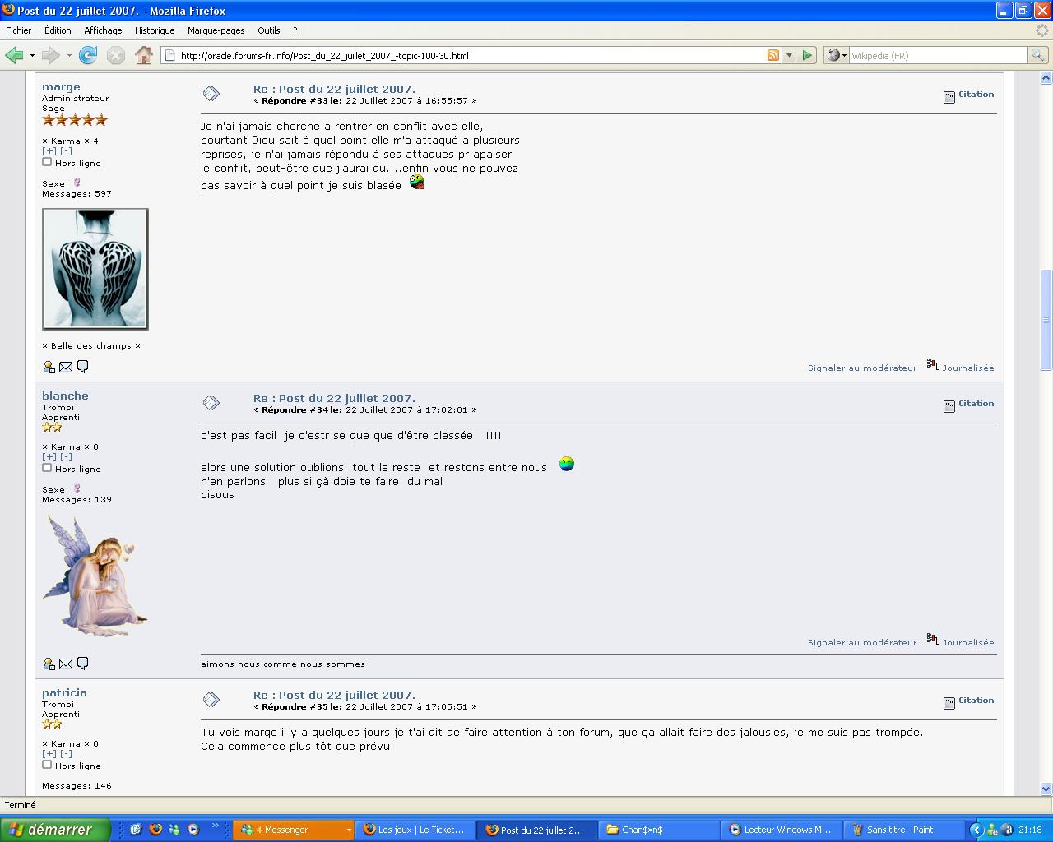The width and height of the screenshot is (1053, 842).
Task: Send email to marge via envelope icon
Action: click(66, 367)
